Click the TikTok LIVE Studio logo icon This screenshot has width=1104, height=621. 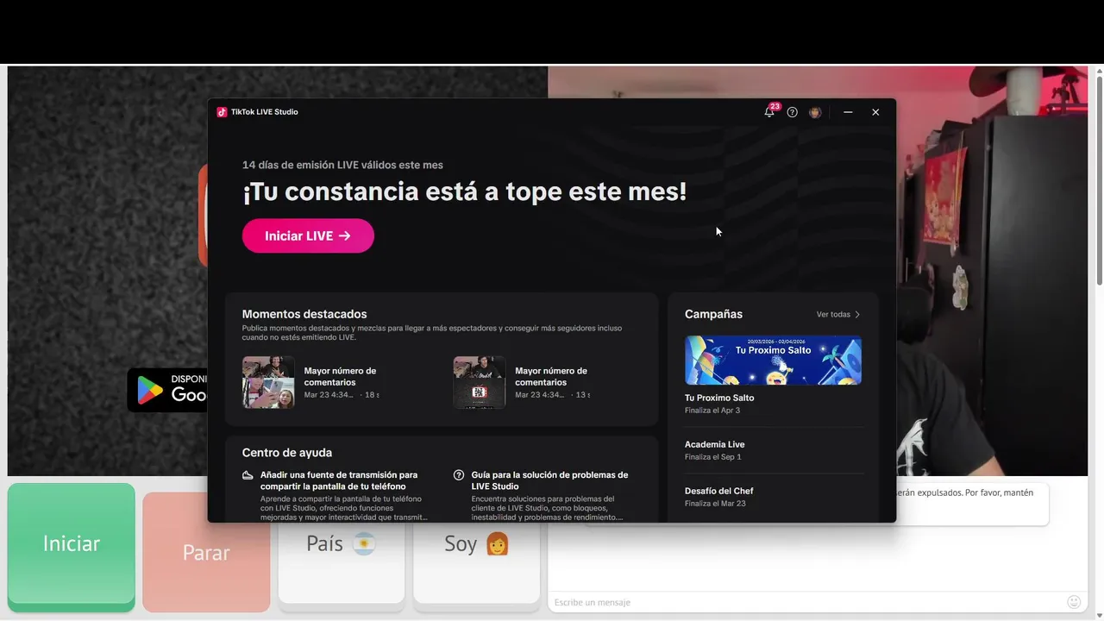(222, 112)
